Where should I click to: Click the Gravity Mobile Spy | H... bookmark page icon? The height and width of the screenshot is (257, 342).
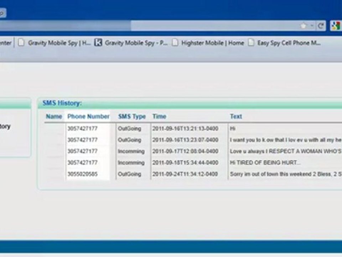point(21,42)
